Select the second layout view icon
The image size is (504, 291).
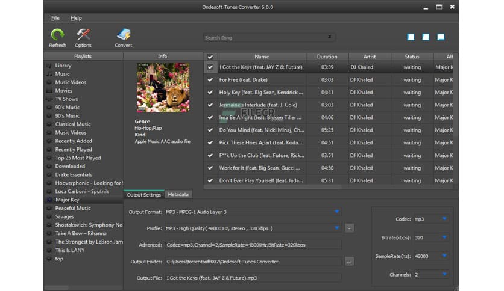426,37
